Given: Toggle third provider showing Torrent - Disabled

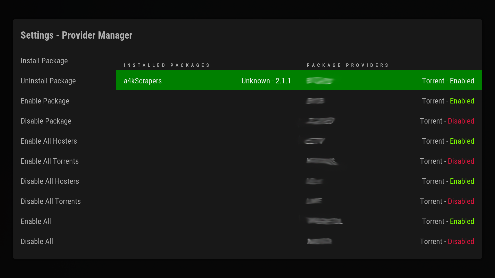Looking at the screenshot, I should (390, 121).
